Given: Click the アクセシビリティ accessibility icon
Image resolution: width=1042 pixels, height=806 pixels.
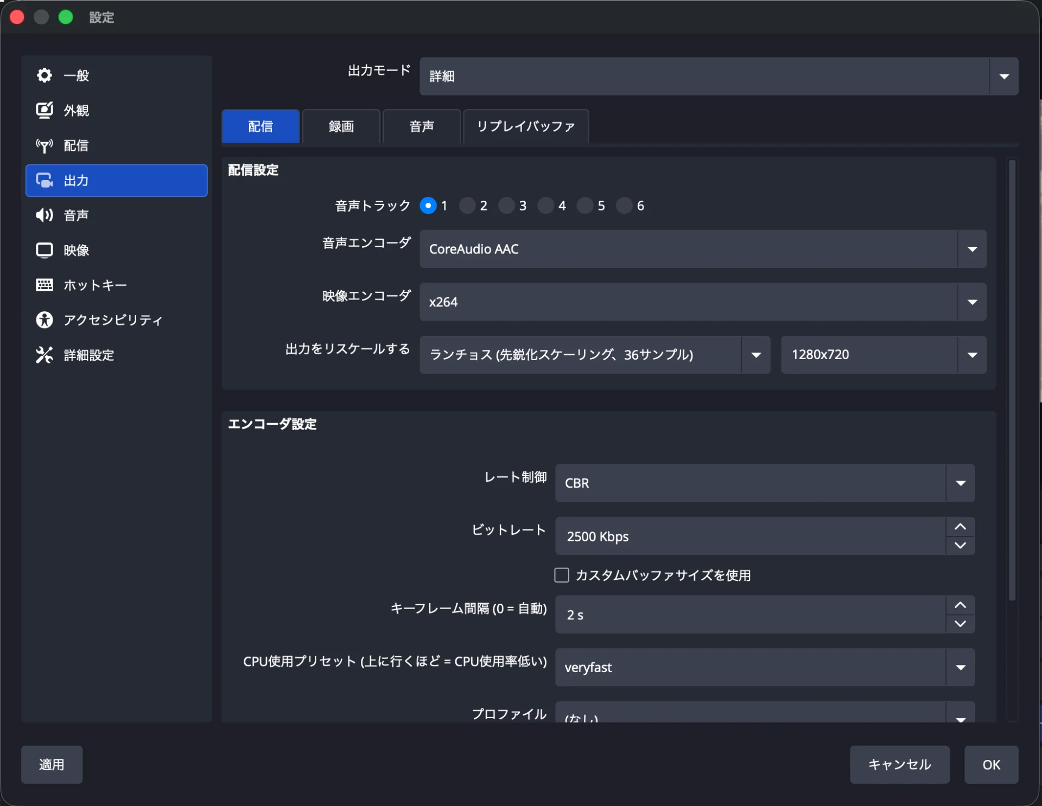Looking at the screenshot, I should [x=45, y=320].
